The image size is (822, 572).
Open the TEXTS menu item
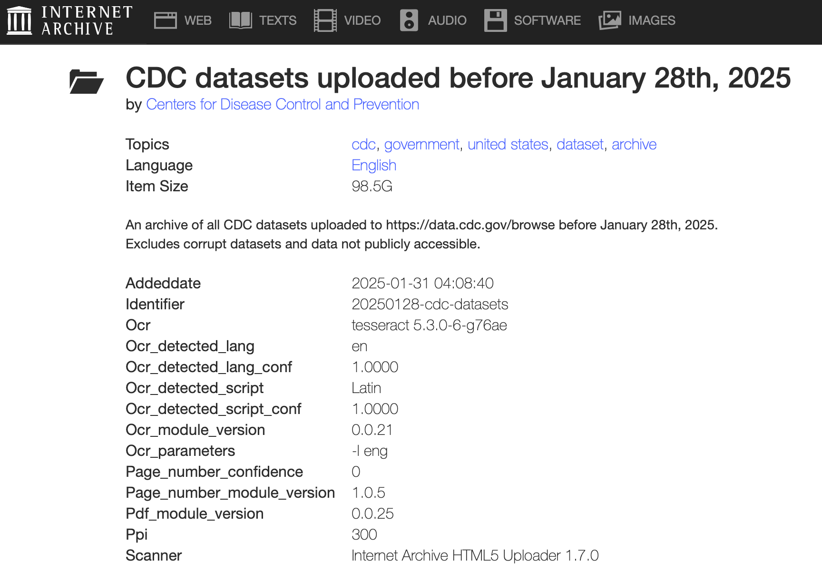coord(278,20)
